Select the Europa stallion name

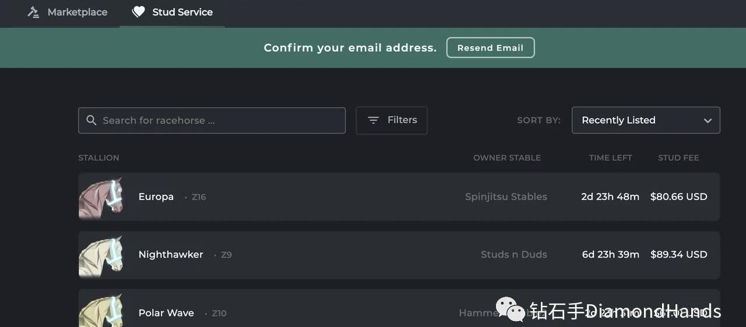click(x=156, y=197)
